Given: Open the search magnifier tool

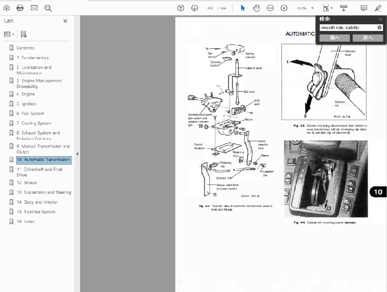Looking at the screenshot, I should [x=48, y=8].
